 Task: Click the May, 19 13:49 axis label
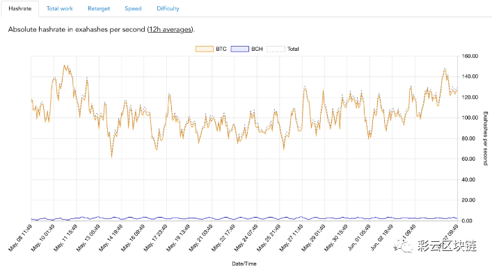coord(178,238)
